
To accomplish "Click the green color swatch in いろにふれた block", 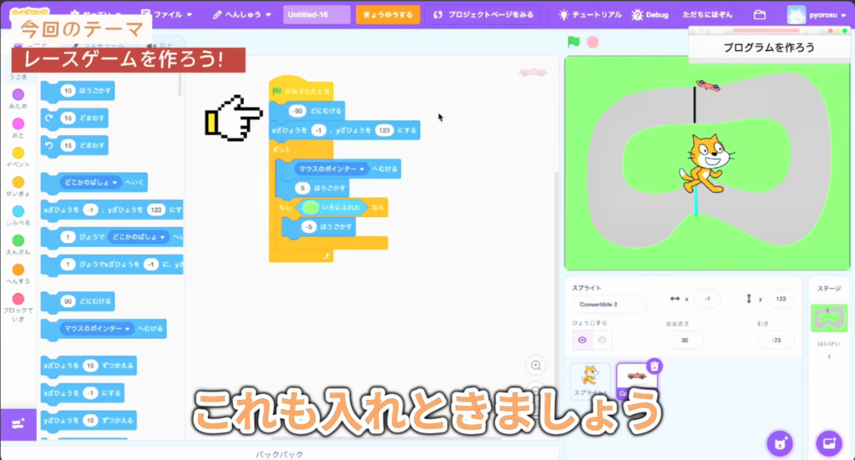I will (x=310, y=207).
